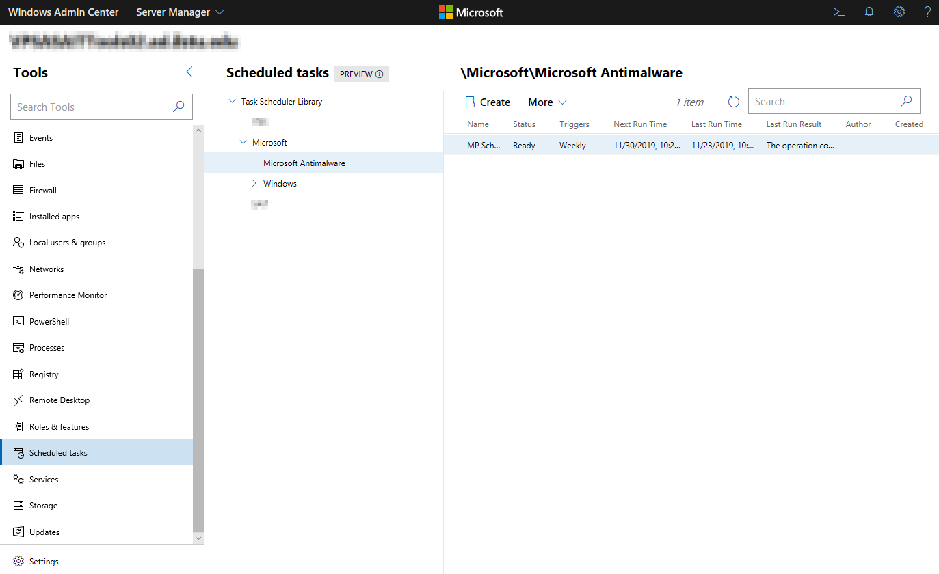This screenshot has height=574, width=939.
Task: Click the PowerShell tool icon in sidebar
Action: [18, 322]
